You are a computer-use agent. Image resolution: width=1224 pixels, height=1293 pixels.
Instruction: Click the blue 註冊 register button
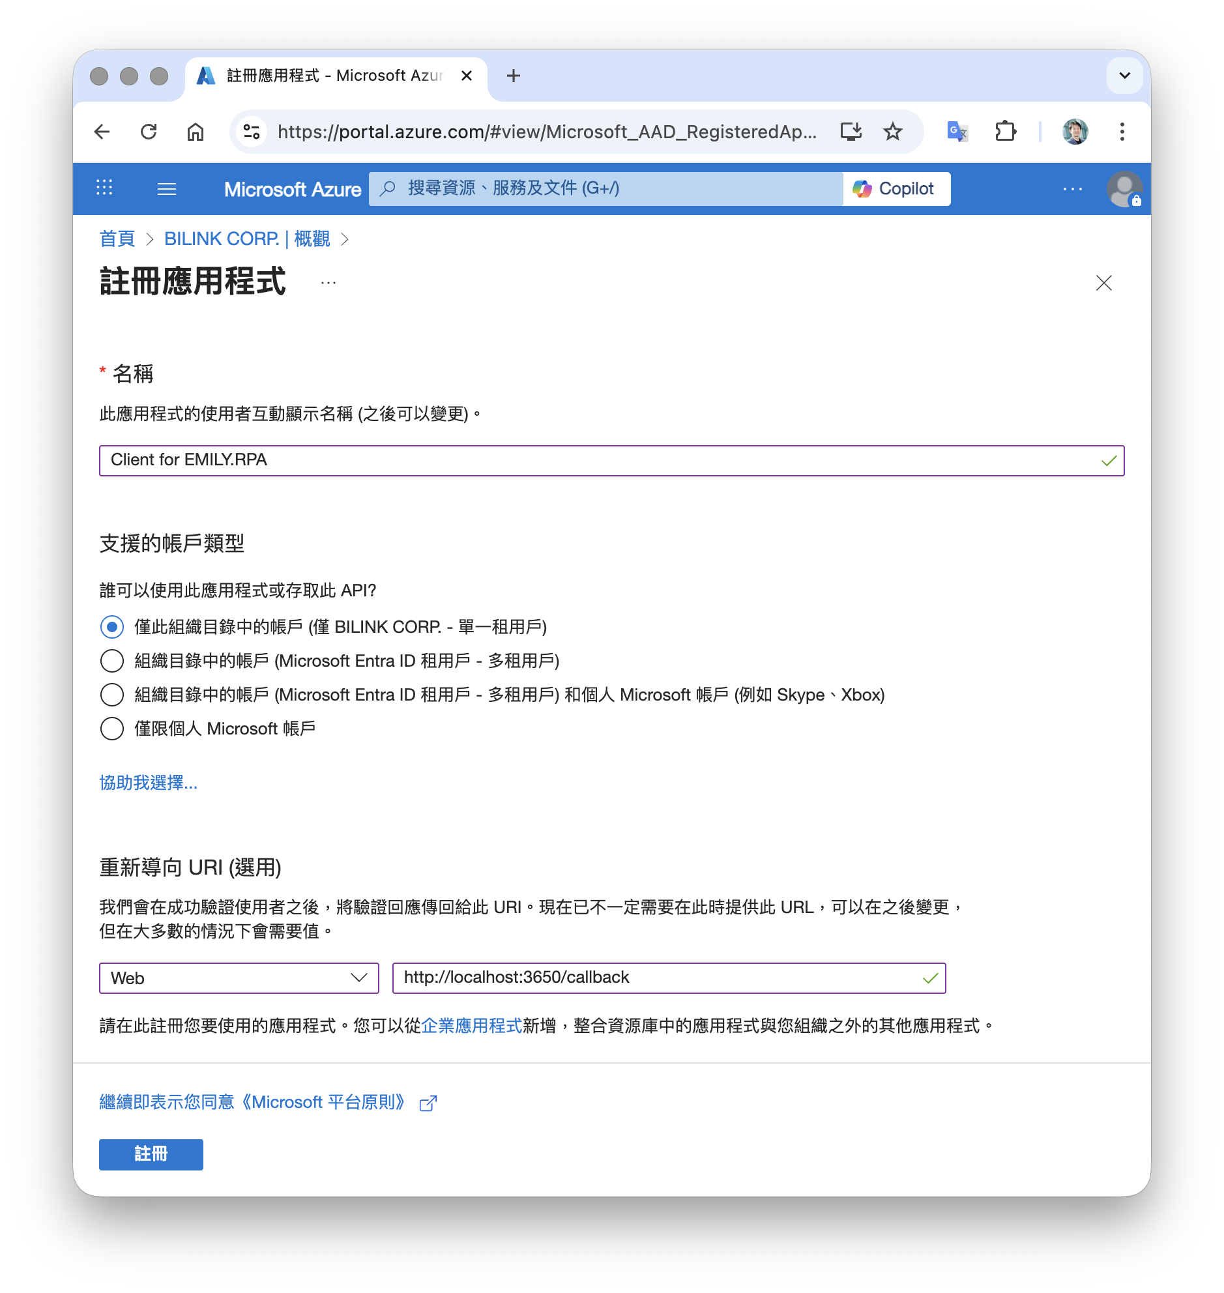click(x=151, y=1154)
